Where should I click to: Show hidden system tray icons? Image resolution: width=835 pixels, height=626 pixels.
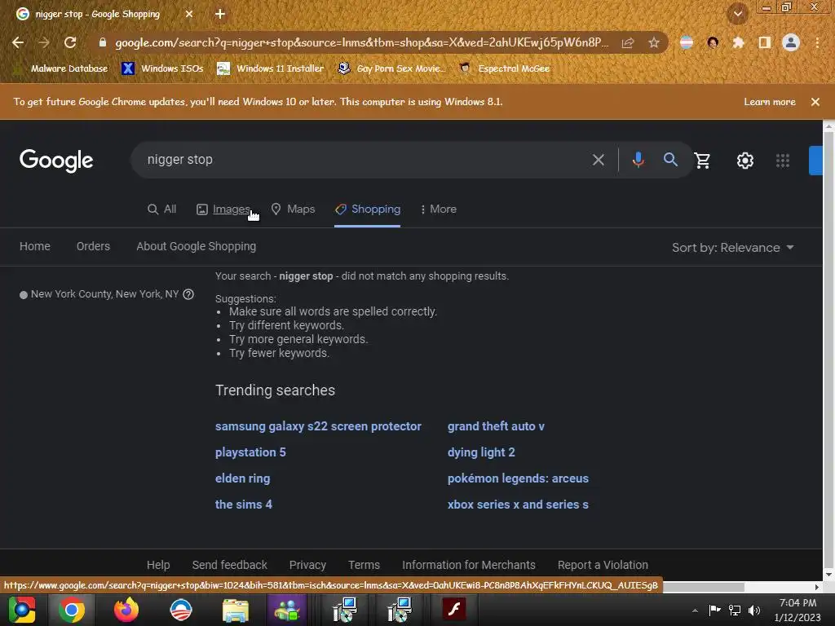pos(695,611)
